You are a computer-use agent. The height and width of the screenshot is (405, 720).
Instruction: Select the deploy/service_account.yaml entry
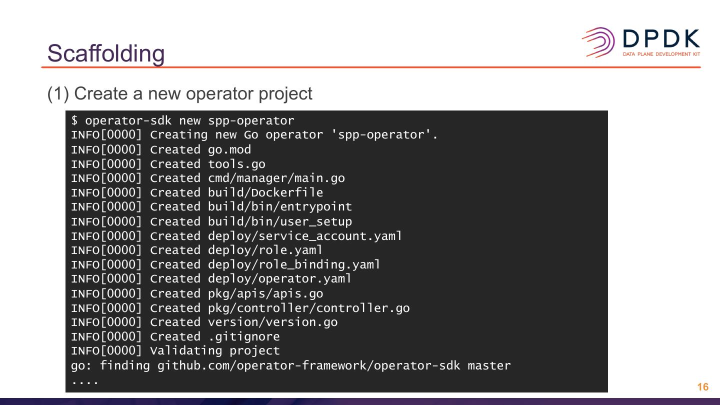(x=304, y=235)
